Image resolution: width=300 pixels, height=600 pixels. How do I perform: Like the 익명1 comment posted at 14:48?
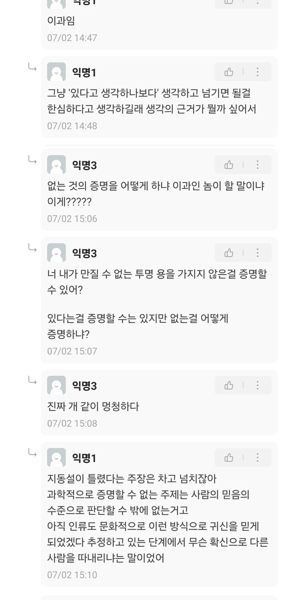(x=229, y=72)
